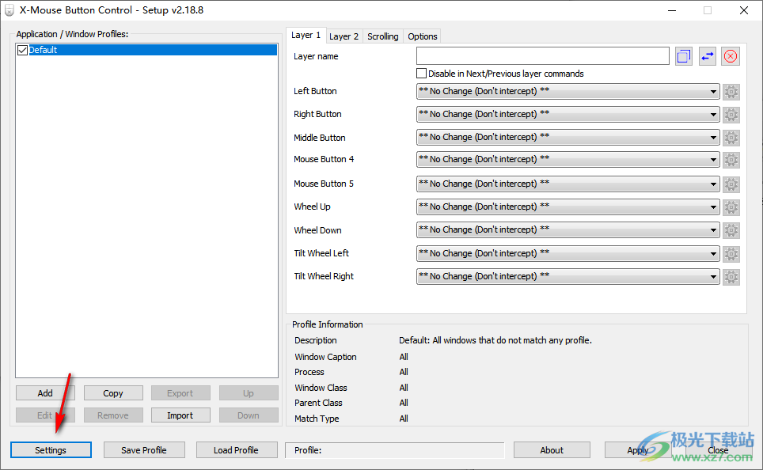Open the Options tab
763x470 pixels.
[x=423, y=36]
